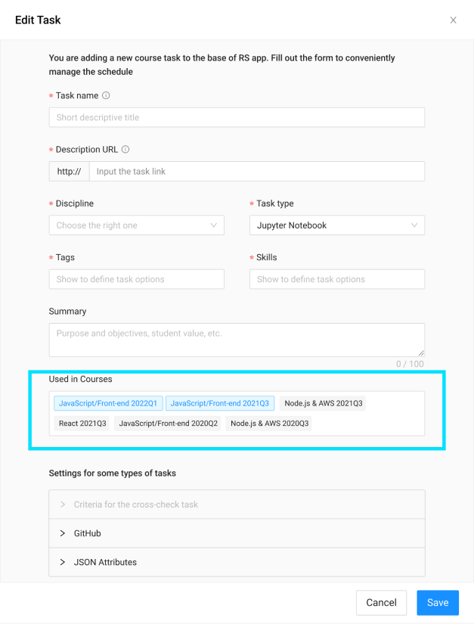Click the JSON Attributes chevron icon
Screen dimensions: 474x624
point(63,562)
